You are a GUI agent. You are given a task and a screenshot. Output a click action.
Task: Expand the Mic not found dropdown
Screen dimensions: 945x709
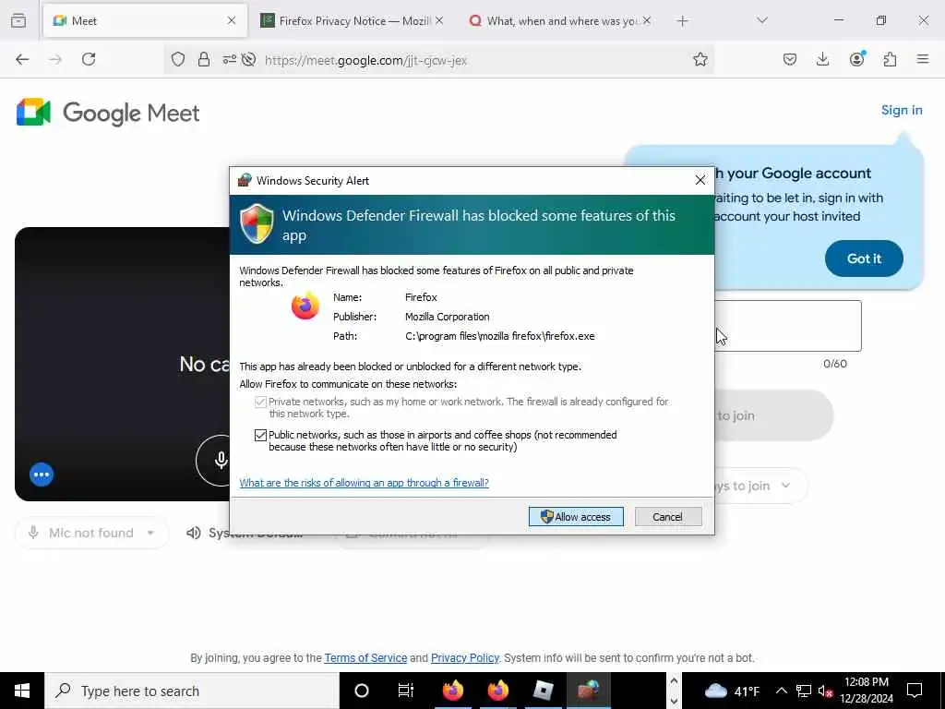click(91, 533)
